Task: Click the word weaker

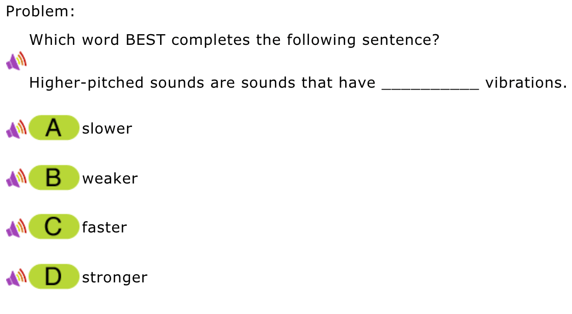Action: 110,179
